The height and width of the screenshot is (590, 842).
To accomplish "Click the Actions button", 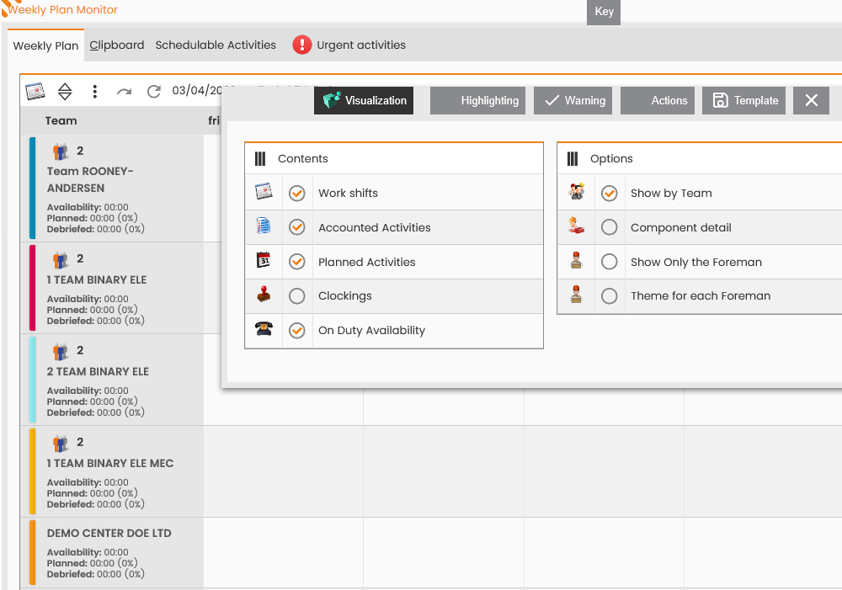I will coord(658,100).
